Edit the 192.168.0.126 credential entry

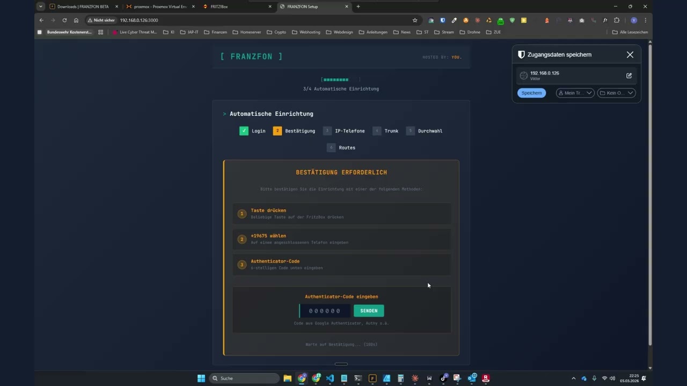(629, 76)
